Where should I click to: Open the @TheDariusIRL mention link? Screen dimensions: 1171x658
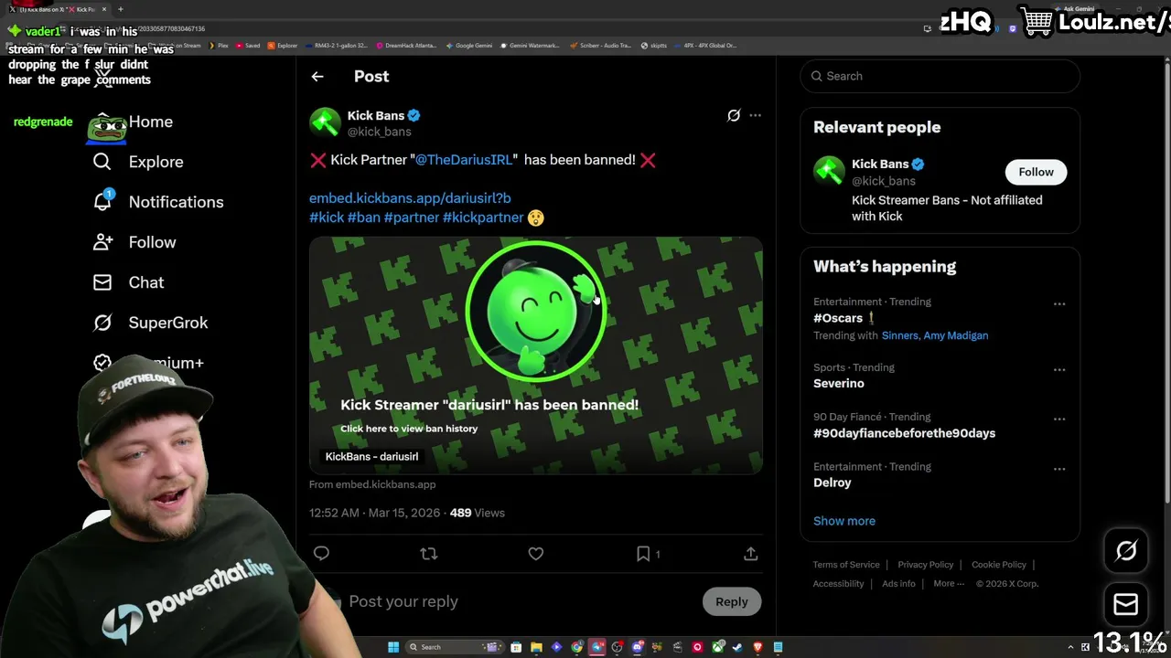[464, 159]
